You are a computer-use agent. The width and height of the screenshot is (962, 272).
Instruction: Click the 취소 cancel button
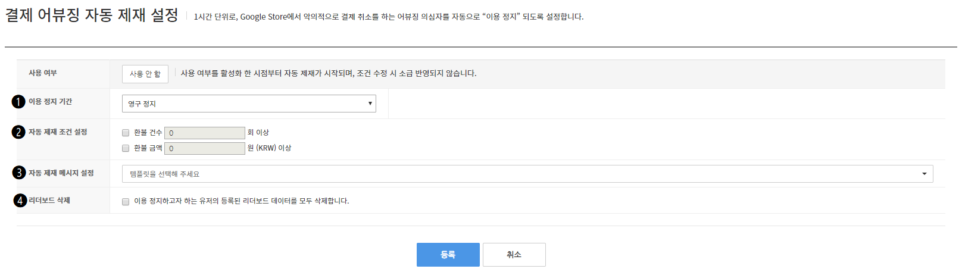point(514,255)
